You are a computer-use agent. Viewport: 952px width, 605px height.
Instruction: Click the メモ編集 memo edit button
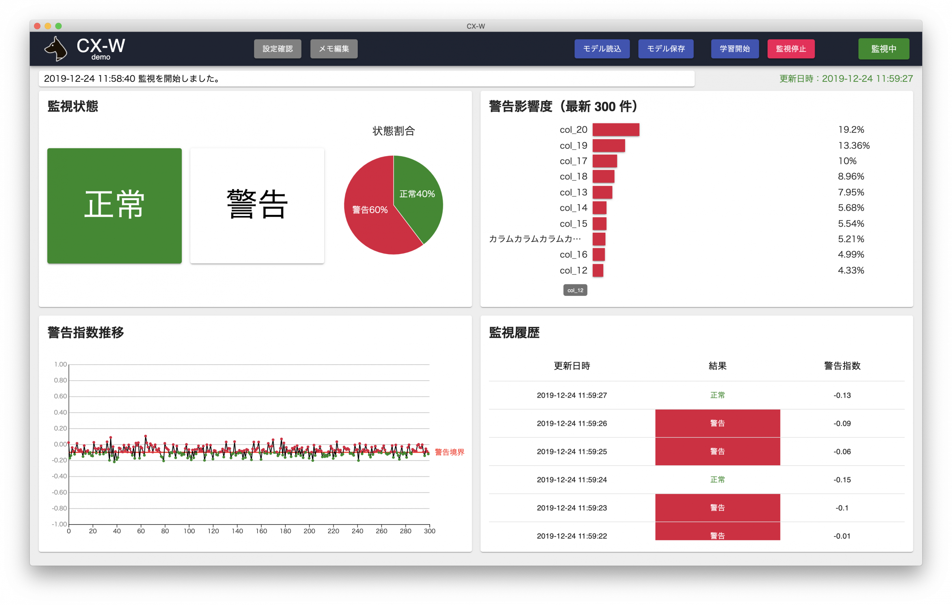pyautogui.click(x=334, y=49)
